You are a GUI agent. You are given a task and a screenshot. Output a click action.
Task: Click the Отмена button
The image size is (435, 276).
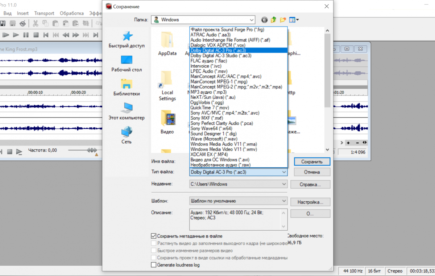(312, 172)
